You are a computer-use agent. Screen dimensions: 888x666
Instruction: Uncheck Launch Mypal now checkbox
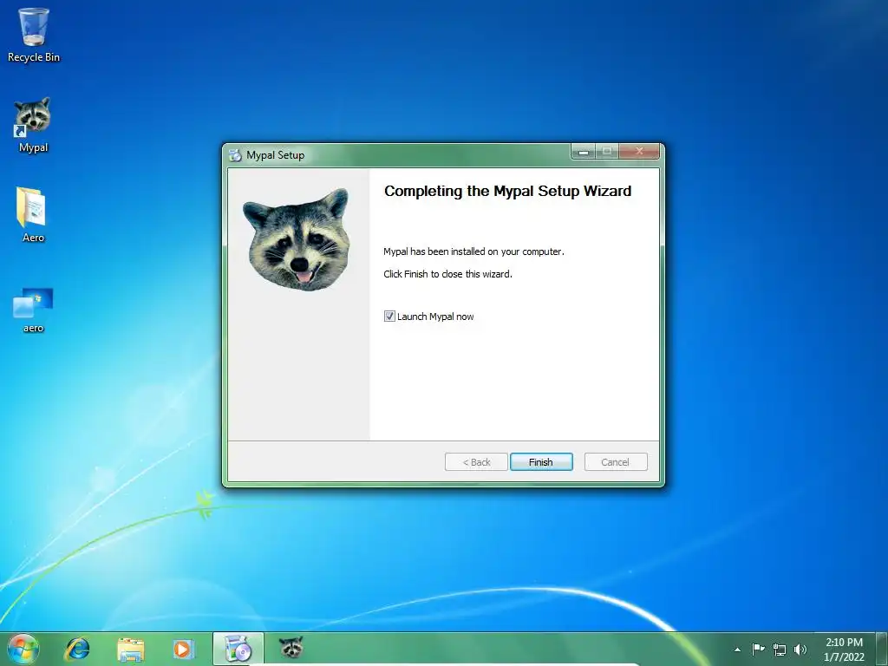pyautogui.click(x=389, y=317)
